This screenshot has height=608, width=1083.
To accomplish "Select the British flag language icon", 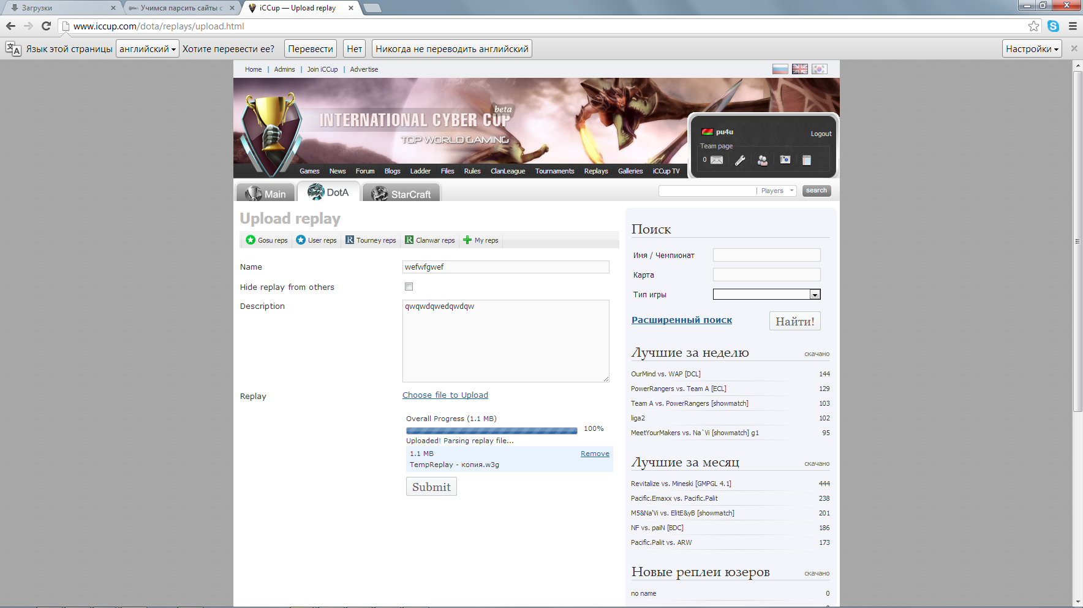I will click(x=799, y=69).
